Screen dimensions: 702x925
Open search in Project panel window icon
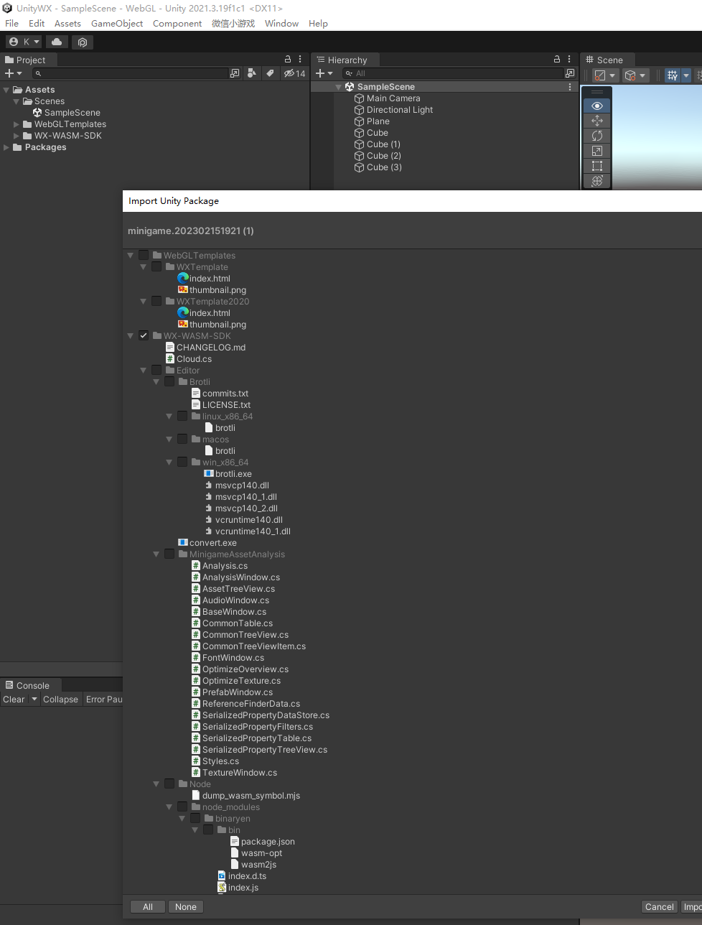235,73
